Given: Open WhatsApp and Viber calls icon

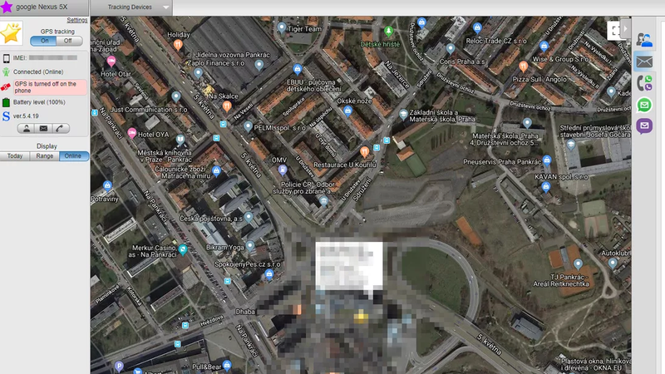Looking at the screenshot, I should (644, 83).
